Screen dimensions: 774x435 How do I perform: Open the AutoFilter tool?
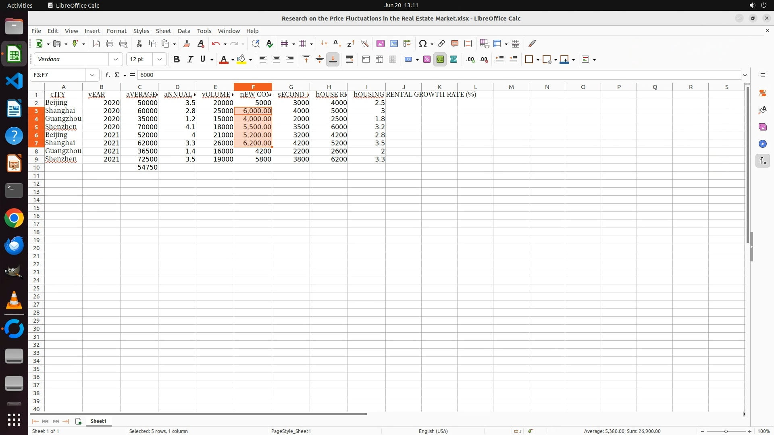coord(364,43)
